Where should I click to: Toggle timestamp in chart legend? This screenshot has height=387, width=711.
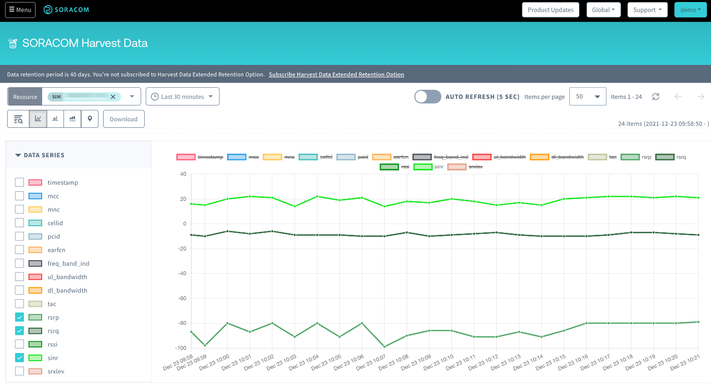pyautogui.click(x=200, y=157)
